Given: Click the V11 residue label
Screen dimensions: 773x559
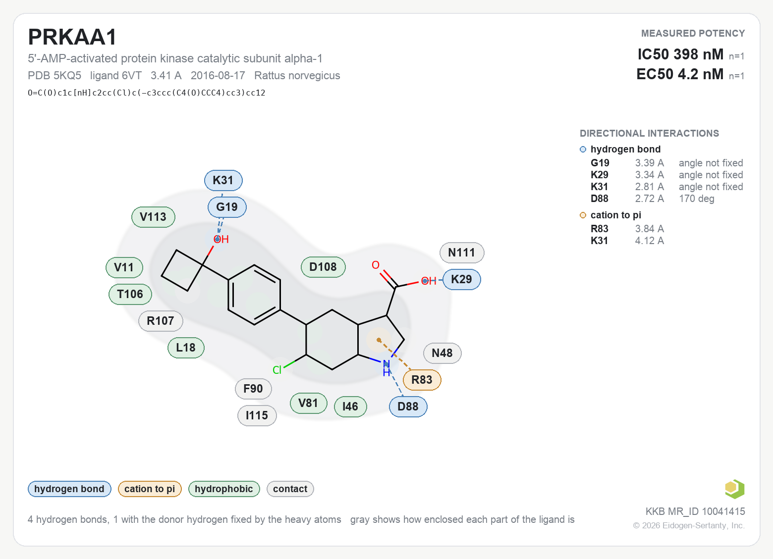Looking at the screenshot, I should (124, 268).
